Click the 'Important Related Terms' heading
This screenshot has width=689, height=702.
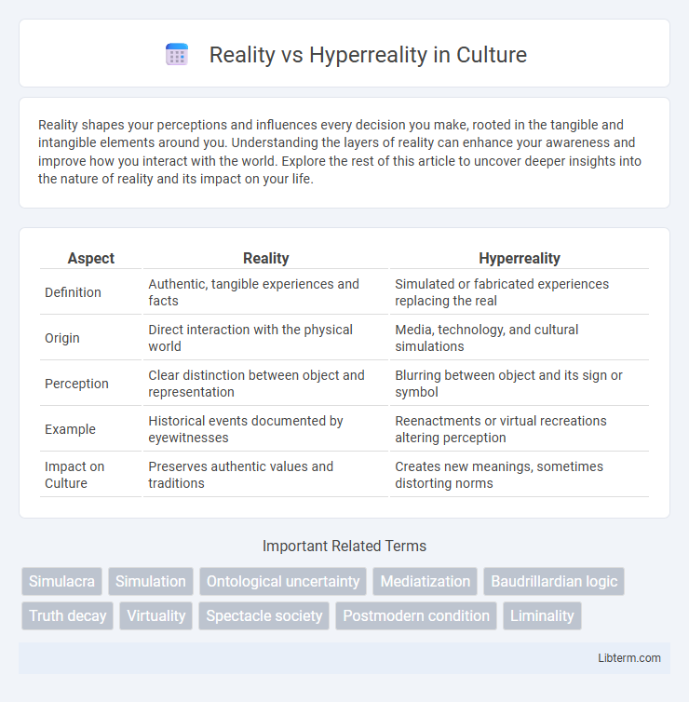(344, 546)
